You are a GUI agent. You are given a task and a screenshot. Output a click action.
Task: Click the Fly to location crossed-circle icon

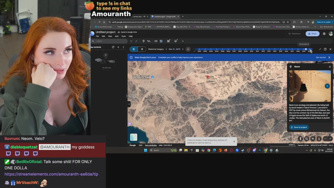coord(307,139)
